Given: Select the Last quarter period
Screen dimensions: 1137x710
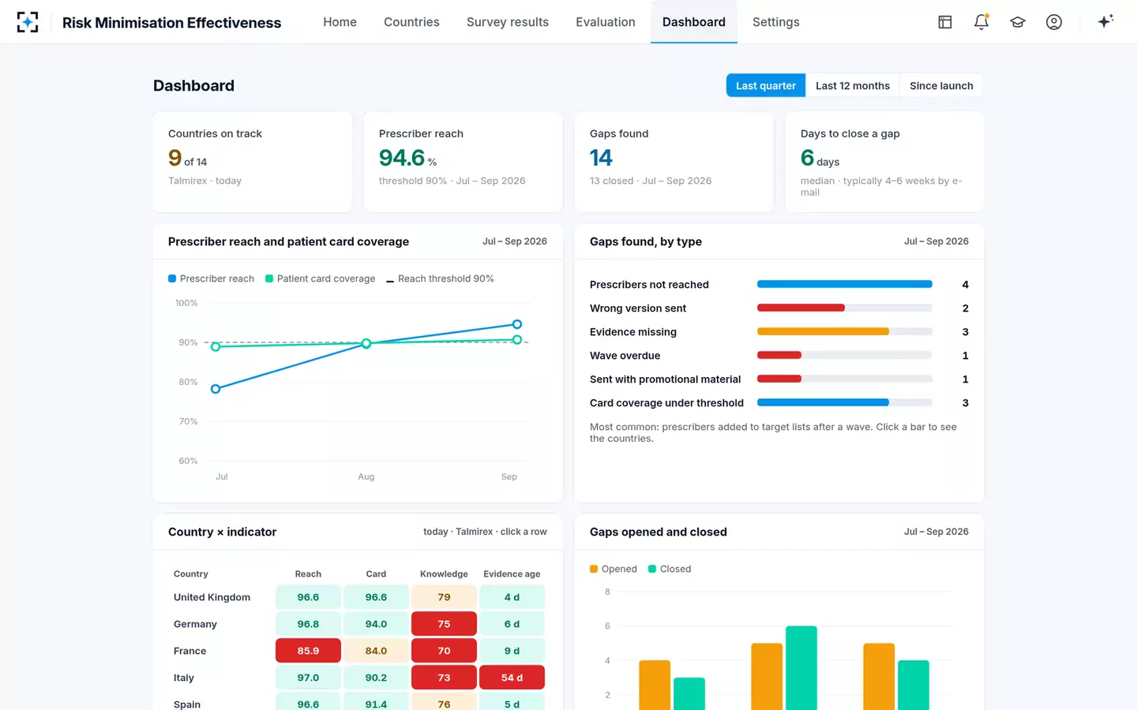Looking at the screenshot, I should click(x=766, y=86).
